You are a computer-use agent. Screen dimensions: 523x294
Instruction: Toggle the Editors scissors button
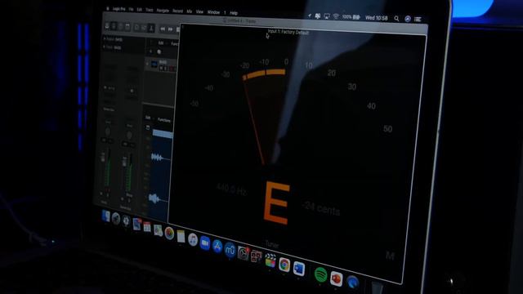pos(151,29)
